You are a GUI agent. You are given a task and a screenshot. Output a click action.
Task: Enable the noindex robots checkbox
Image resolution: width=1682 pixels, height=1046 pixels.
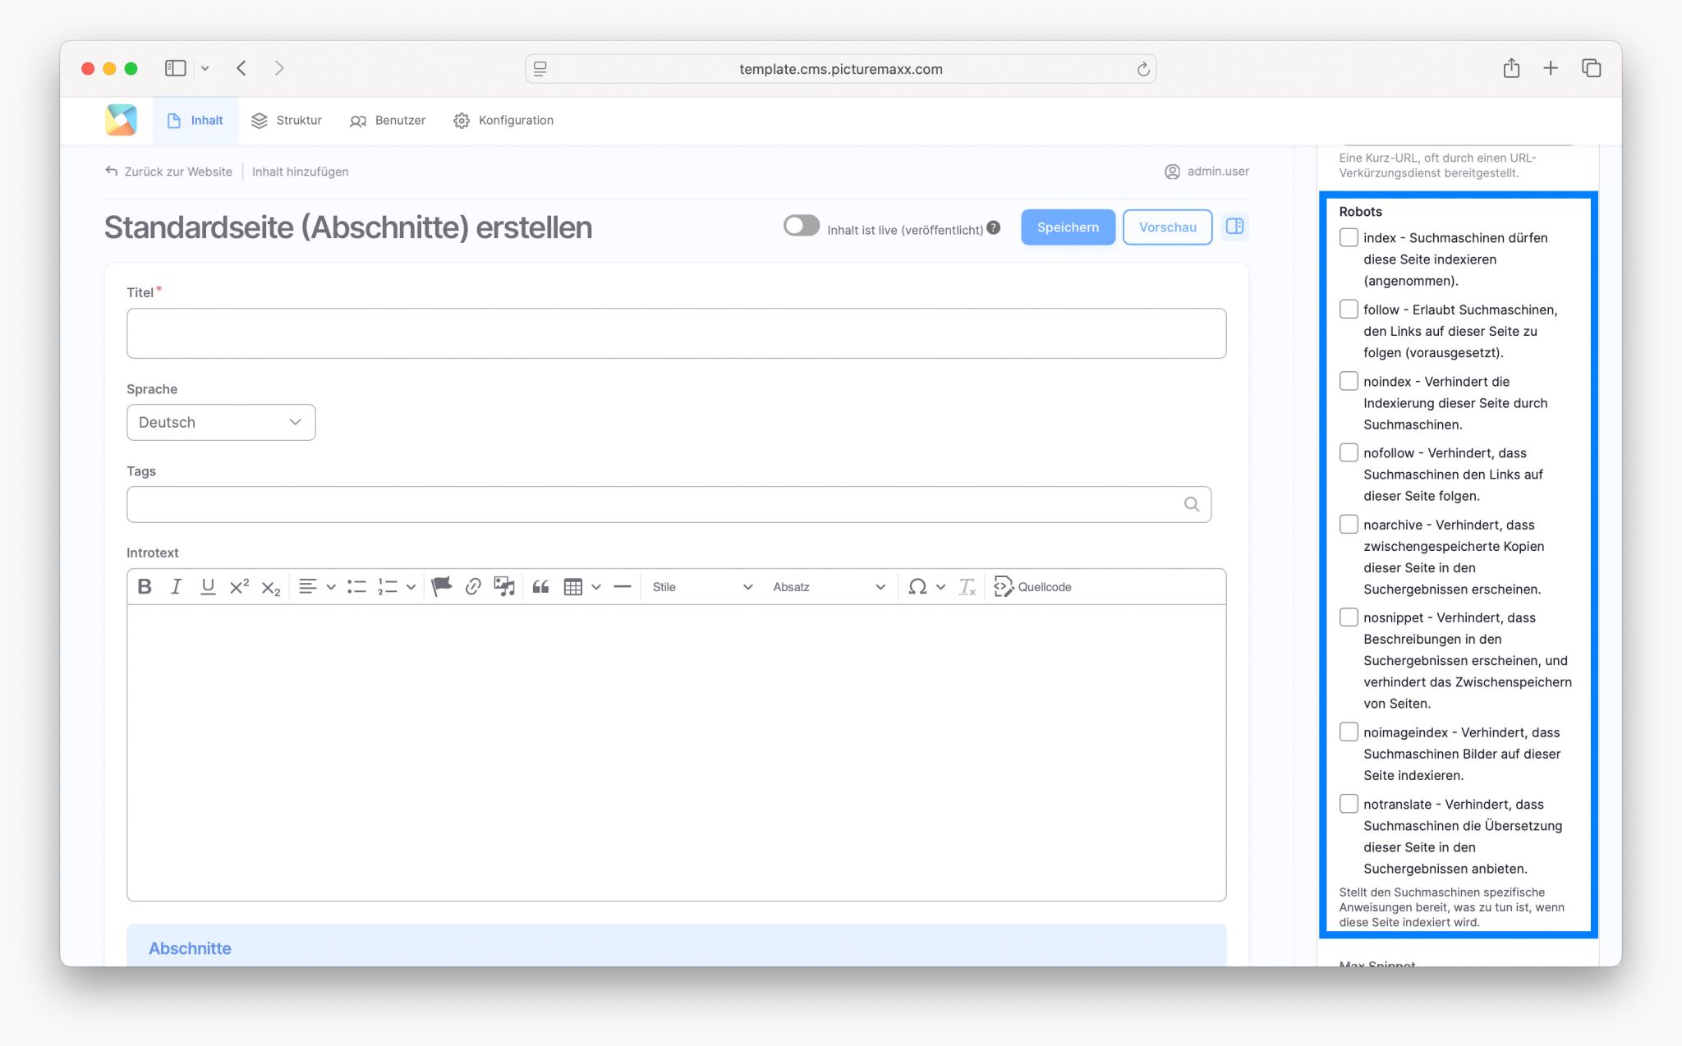(x=1349, y=381)
